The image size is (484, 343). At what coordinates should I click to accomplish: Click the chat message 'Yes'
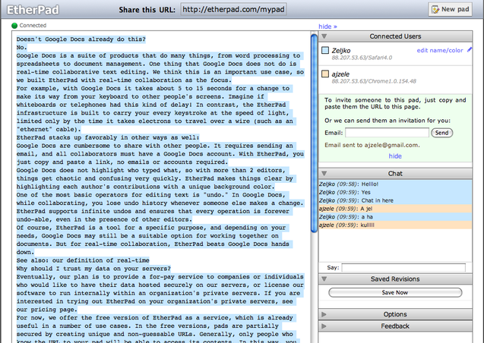pos(365,192)
